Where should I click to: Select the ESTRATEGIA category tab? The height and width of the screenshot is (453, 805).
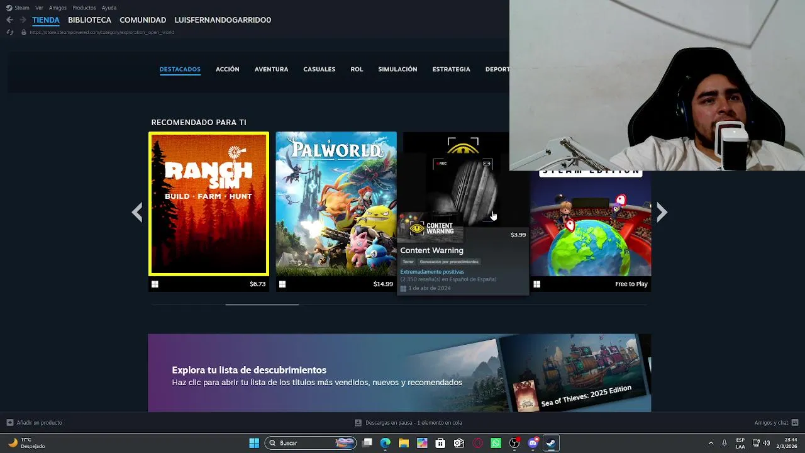pyautogui.click(x=451, y=69)
